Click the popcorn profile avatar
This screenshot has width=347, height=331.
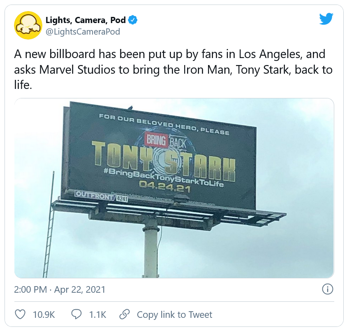28,25
